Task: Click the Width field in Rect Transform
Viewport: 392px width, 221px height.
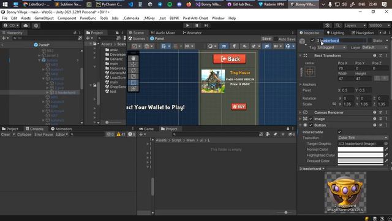Action: 345,79
